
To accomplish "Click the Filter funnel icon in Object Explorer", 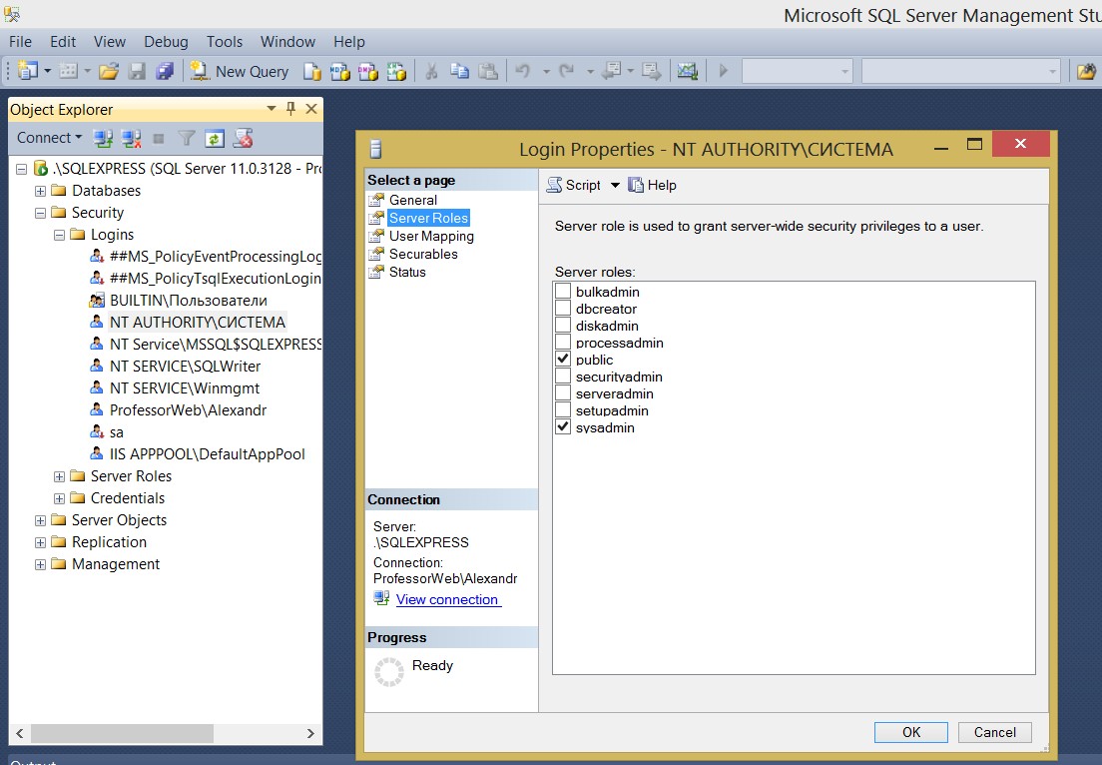I will [187, 139].
